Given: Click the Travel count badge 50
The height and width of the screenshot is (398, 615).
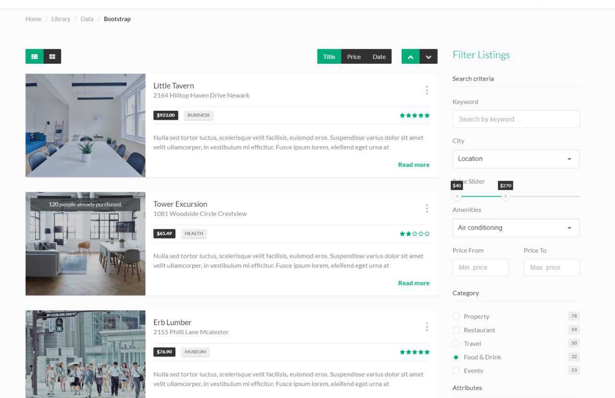Looking at the screenshot, I should click(574, 343).
